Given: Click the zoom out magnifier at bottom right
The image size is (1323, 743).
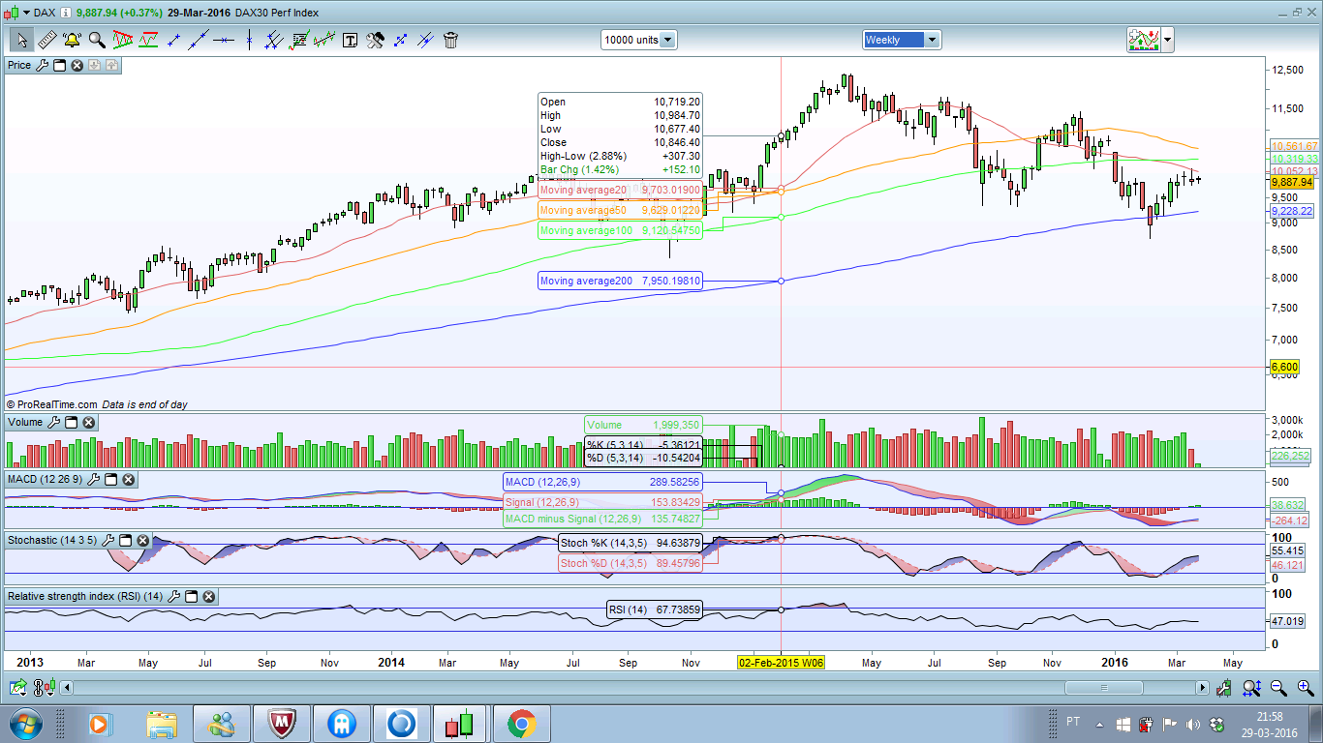Looking at the screenshot, I should point(1278,688).
